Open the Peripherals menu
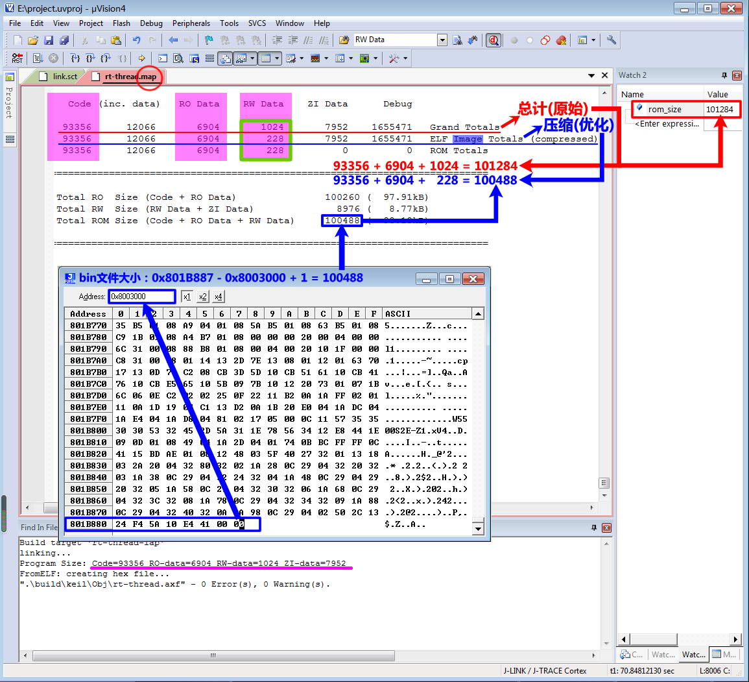749x682 pixels. point(191,23)
